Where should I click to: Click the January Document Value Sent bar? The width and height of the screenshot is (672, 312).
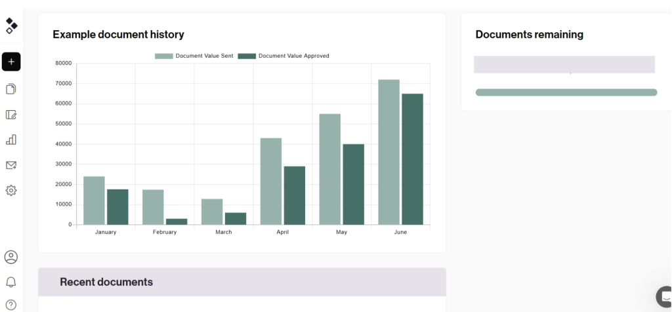point(94,201)
